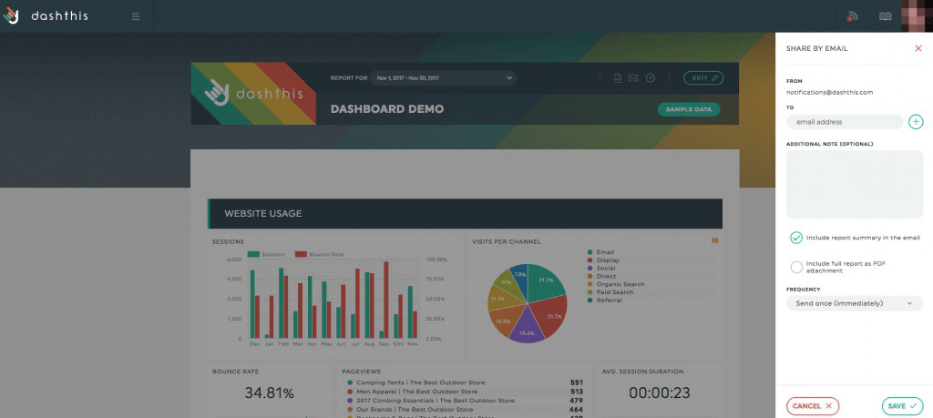Click the Men Apparel pageviews row
933x418 pixels.
coord(465,392)
